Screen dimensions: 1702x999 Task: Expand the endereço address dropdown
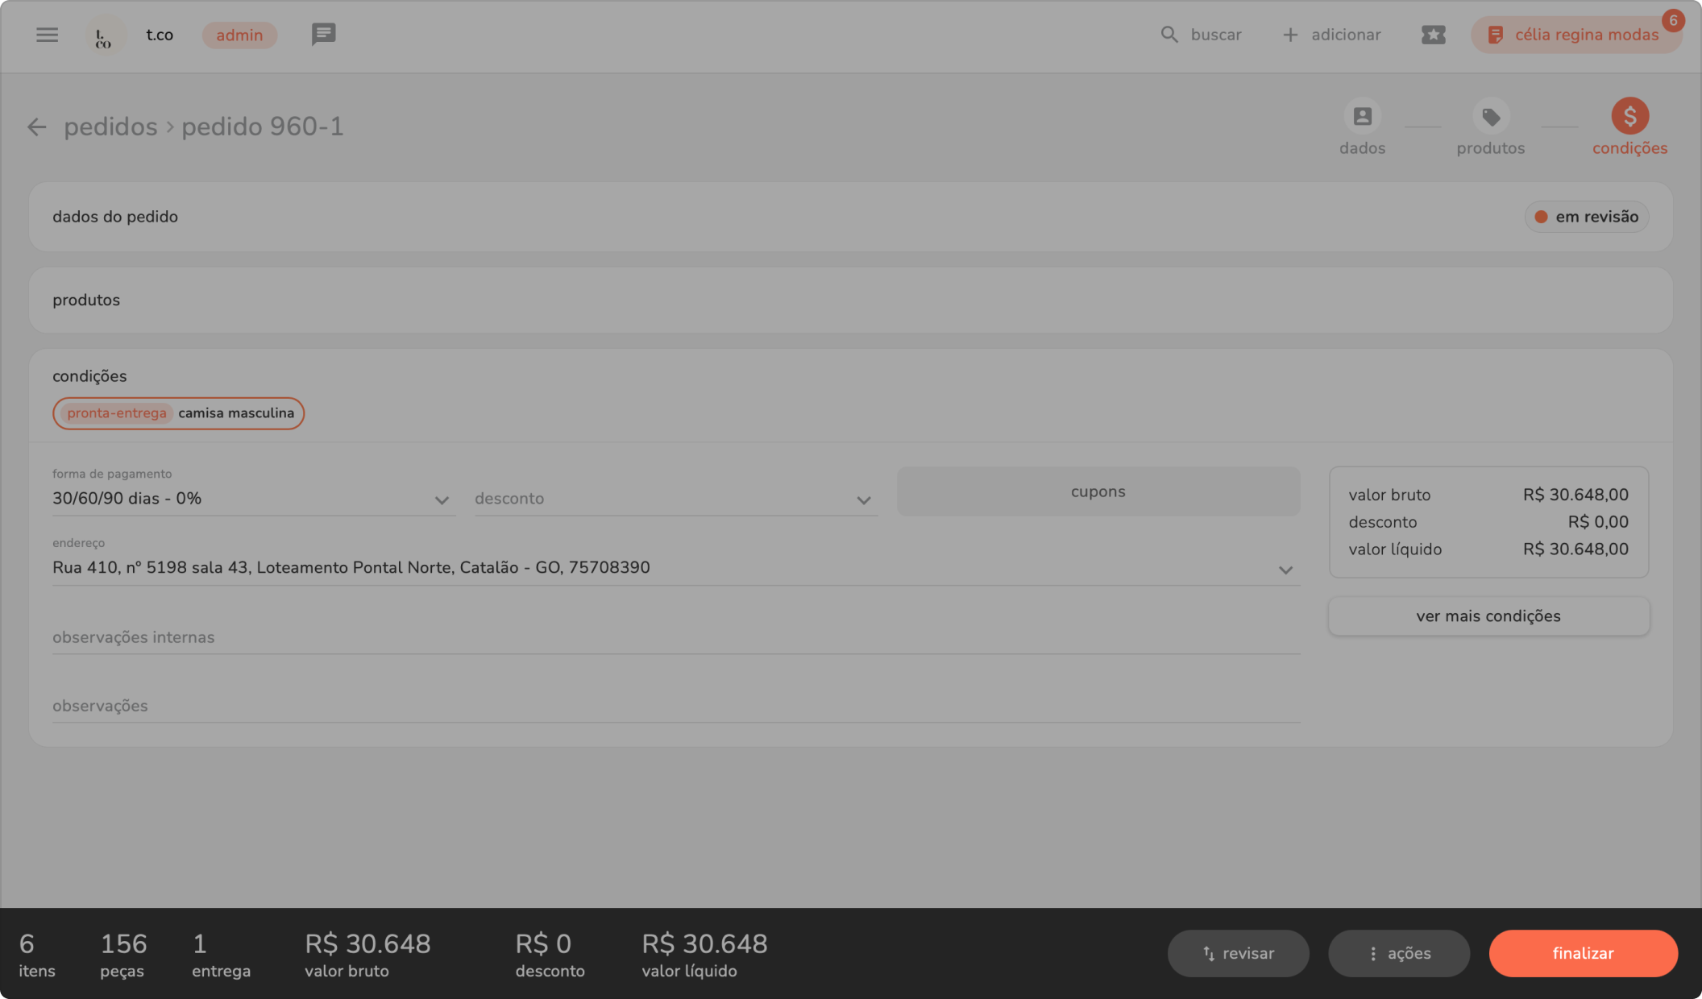[x=675, y=568]
